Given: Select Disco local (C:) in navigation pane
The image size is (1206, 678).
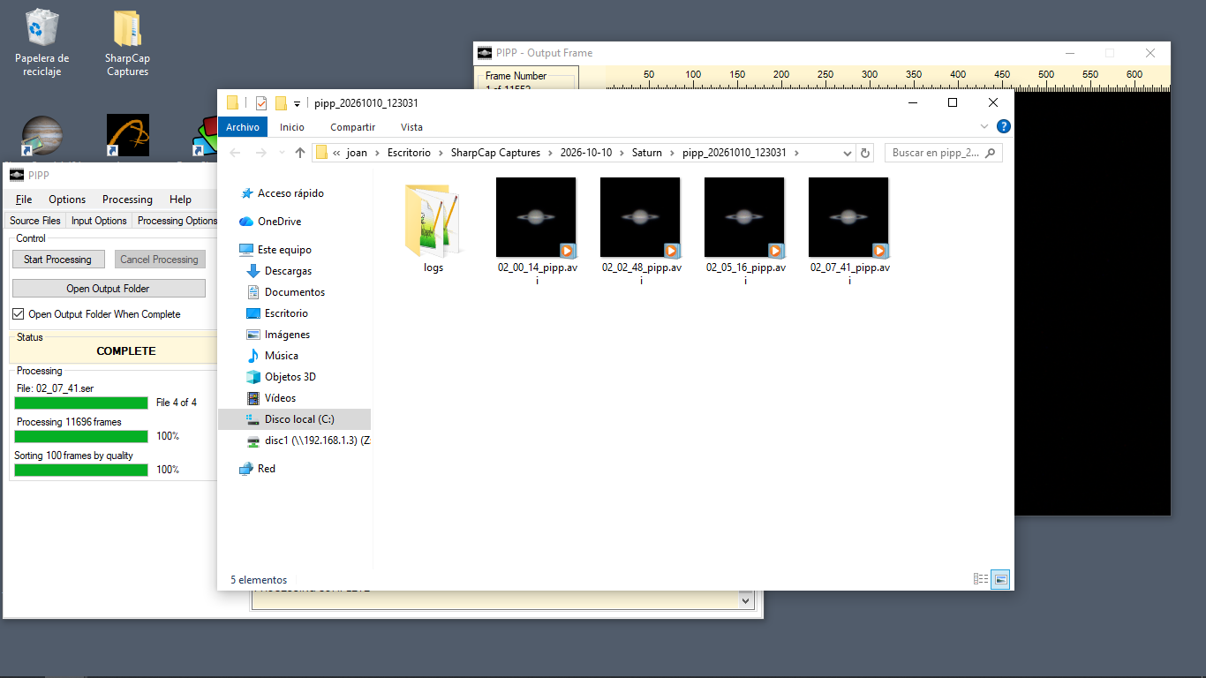Looking at the screenshot, I should 294,419.
